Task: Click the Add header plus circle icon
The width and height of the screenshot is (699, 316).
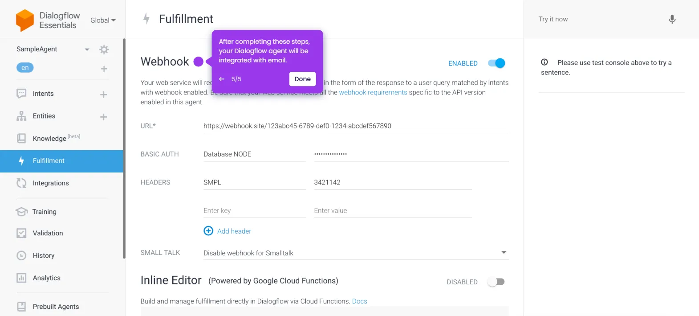Action: [x=208, y=231]
